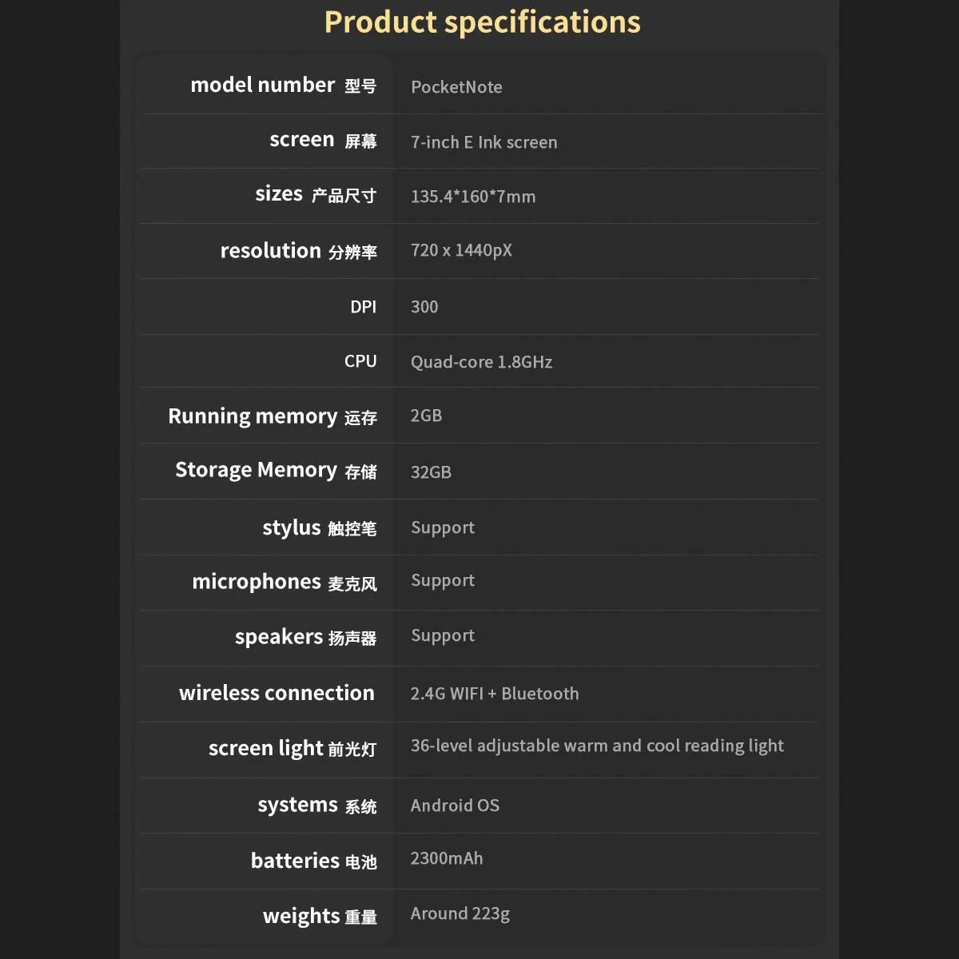Click the 36-level adjustable reading light text
Screen dimensions: 959x959
click(x=597, y=746)
